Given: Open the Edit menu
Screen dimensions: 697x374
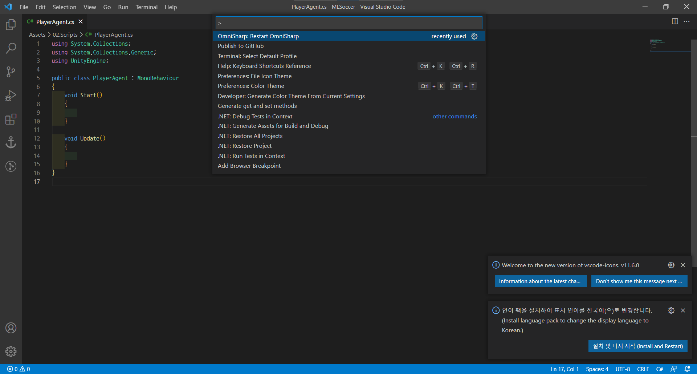Looking at the screenshot, I should coord(40,7).
